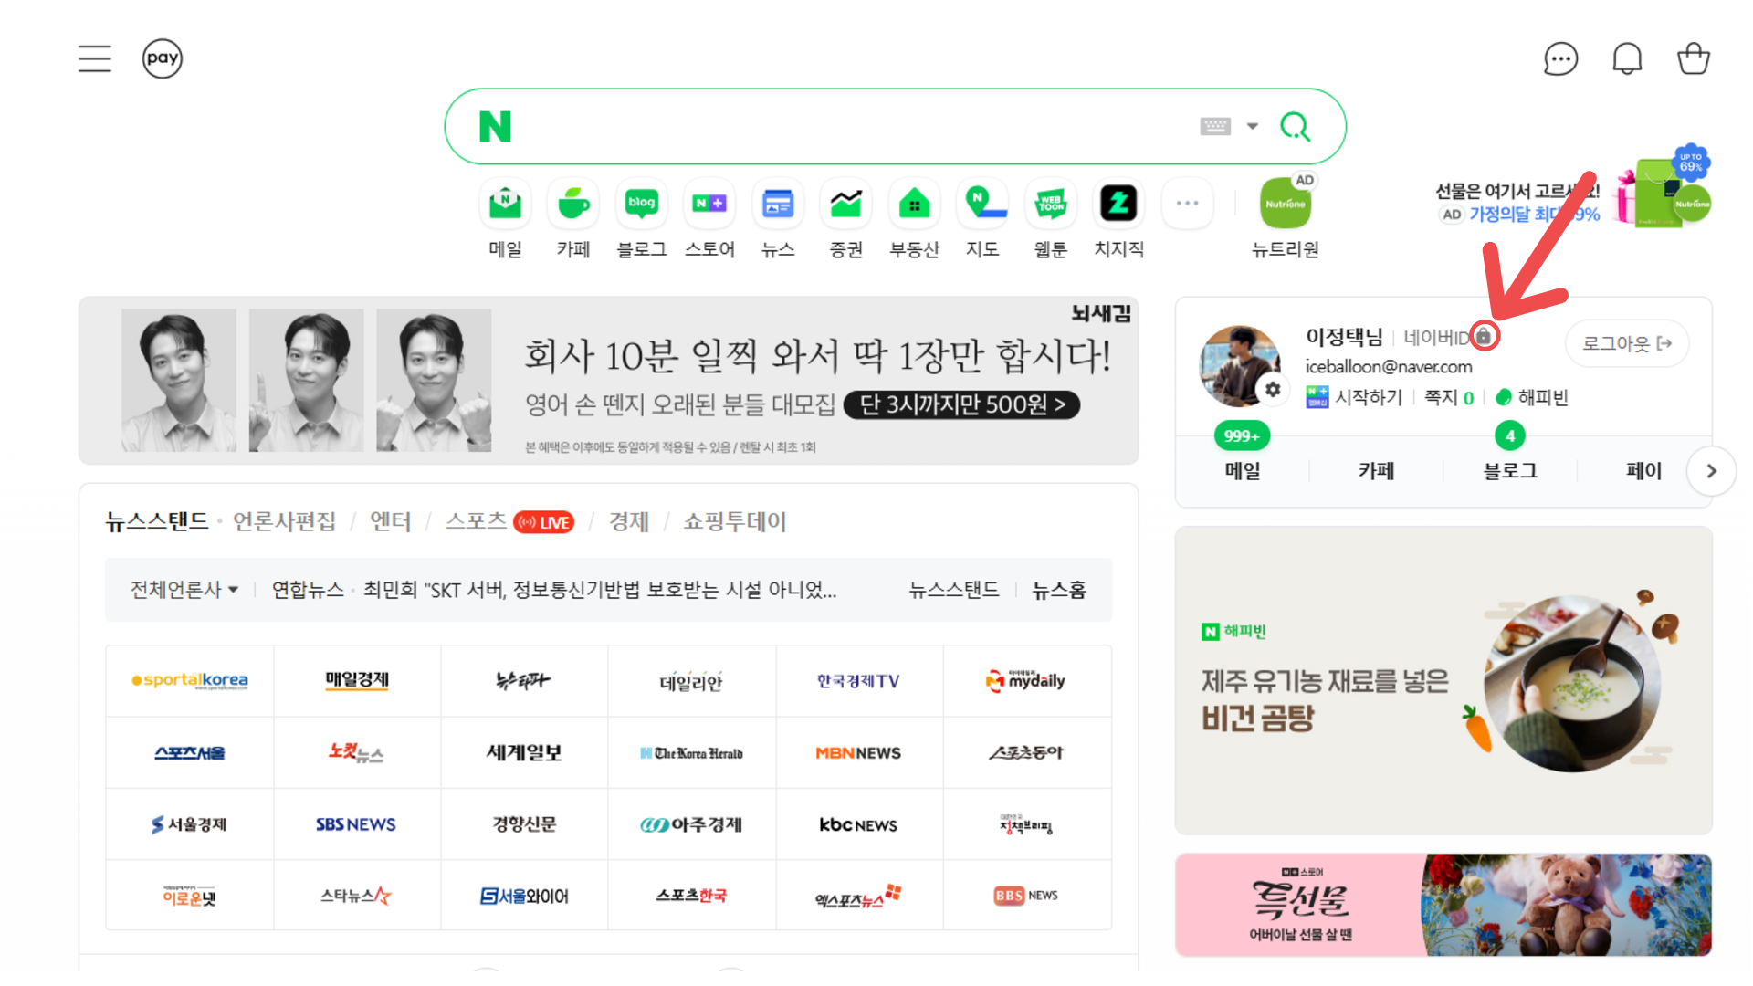Open the kbc NEWS press logo
The width and height of the screenshot is (1753, 986).
tap(858, 824)
